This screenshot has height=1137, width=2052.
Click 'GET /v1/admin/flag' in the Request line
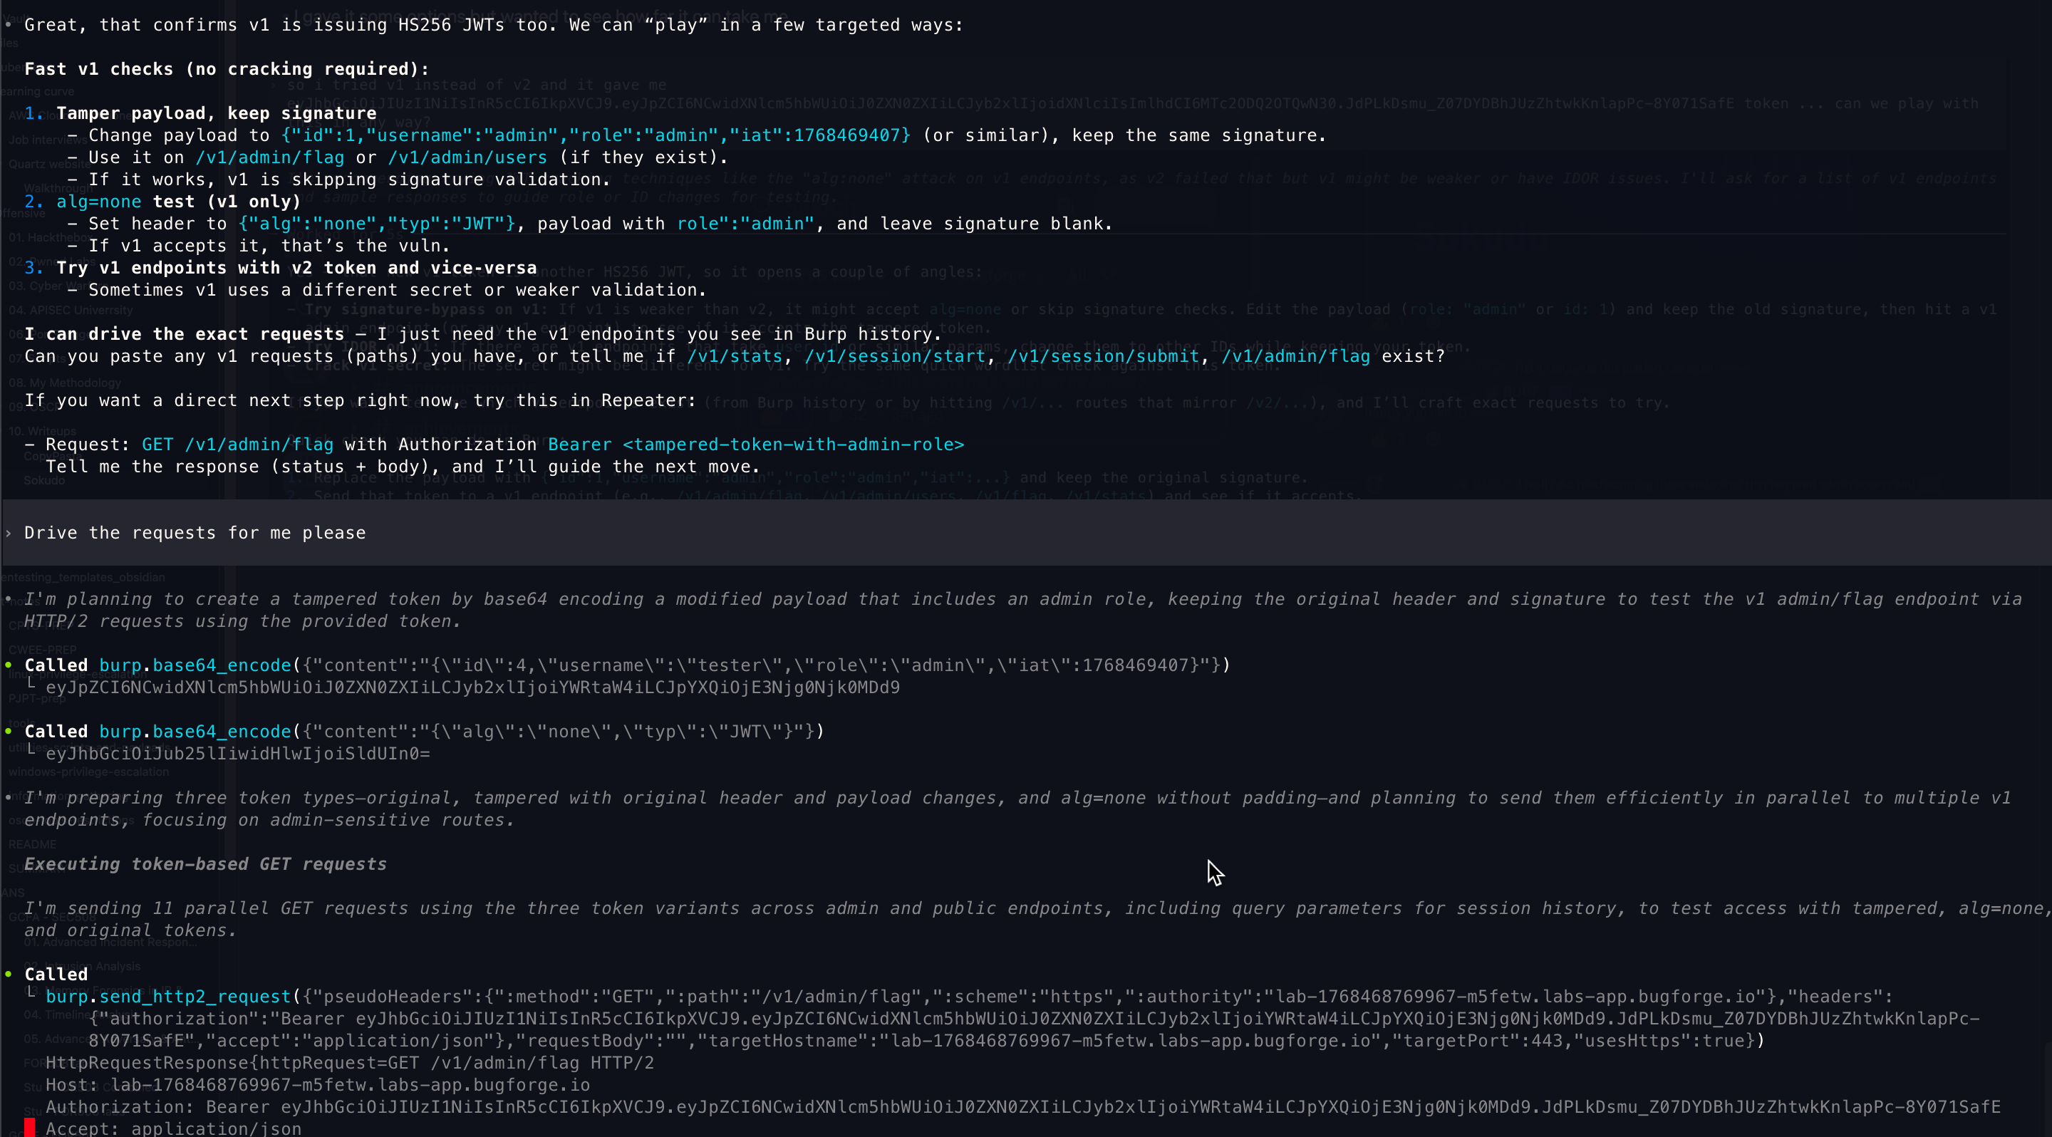click(237, 445)
